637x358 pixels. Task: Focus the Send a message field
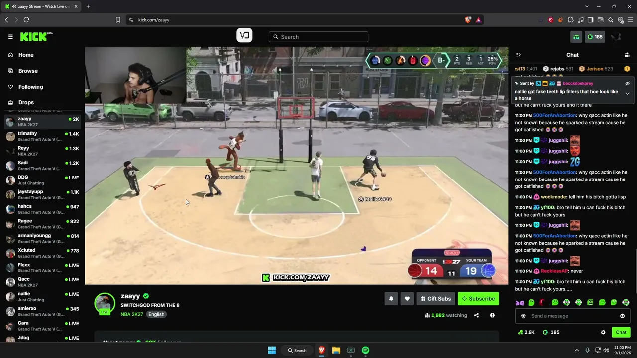pos(572,316)
